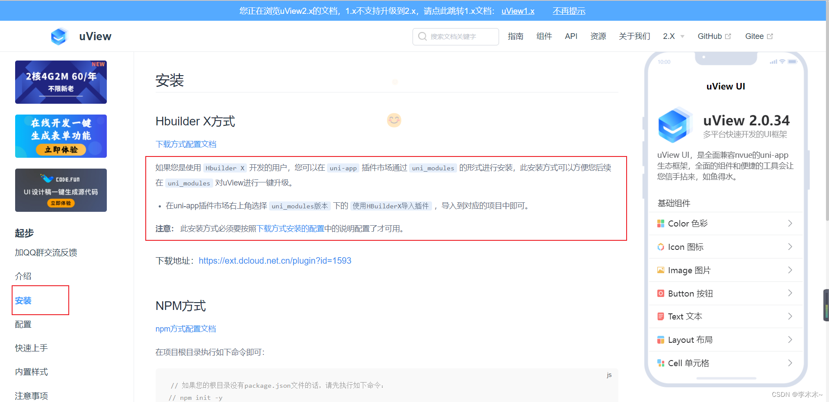Open the API menu item
Image resolution: width=829 pixels, height=402 pixels.
coord(571,36)
